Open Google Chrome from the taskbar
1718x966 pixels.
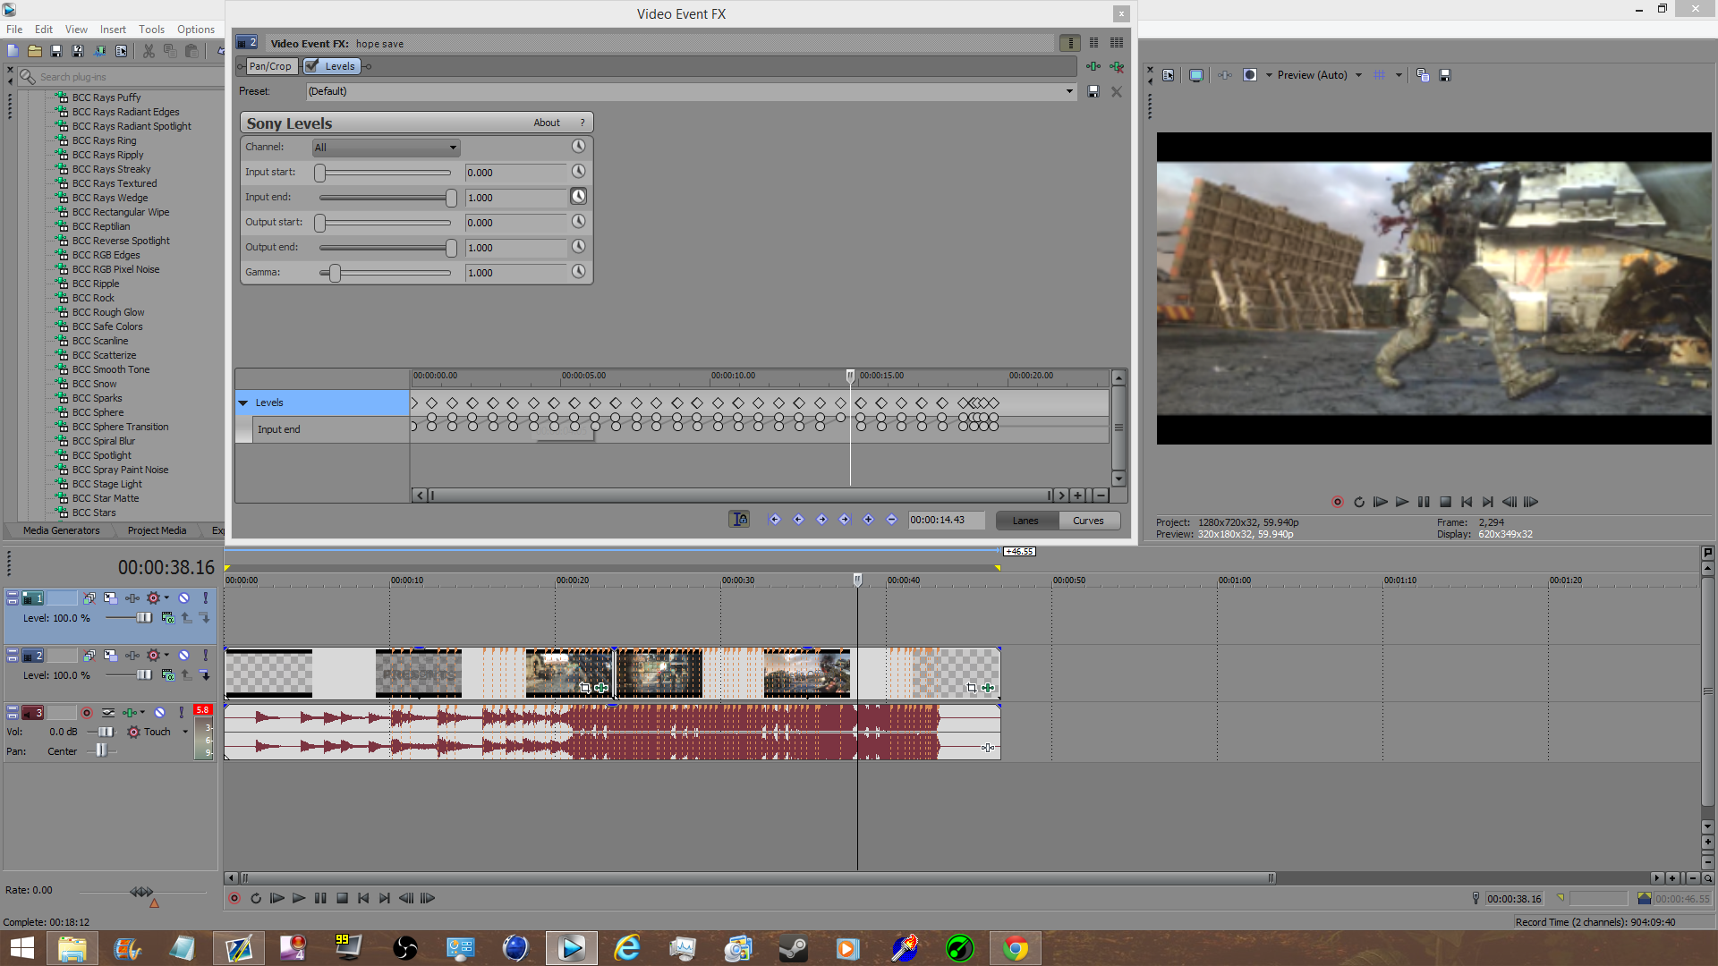[1015, 948]
